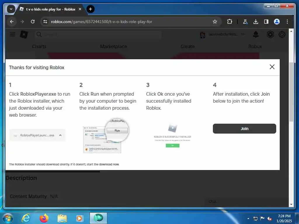299x224 pixels.
Task: Reload the current page
Action: [x=33, y=22]
